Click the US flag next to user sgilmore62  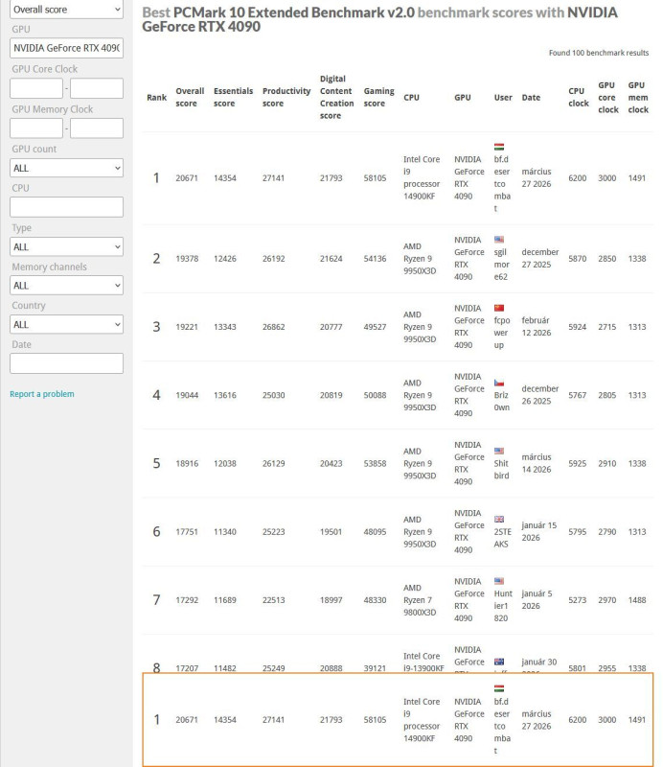[x=499, y=240]
